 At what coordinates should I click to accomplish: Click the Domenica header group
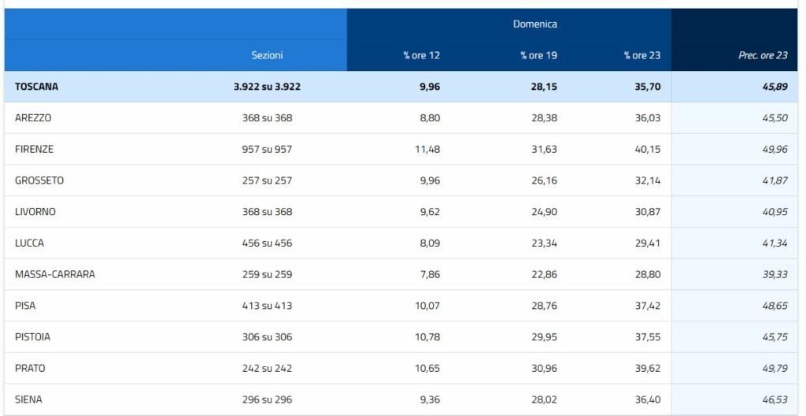534,24
